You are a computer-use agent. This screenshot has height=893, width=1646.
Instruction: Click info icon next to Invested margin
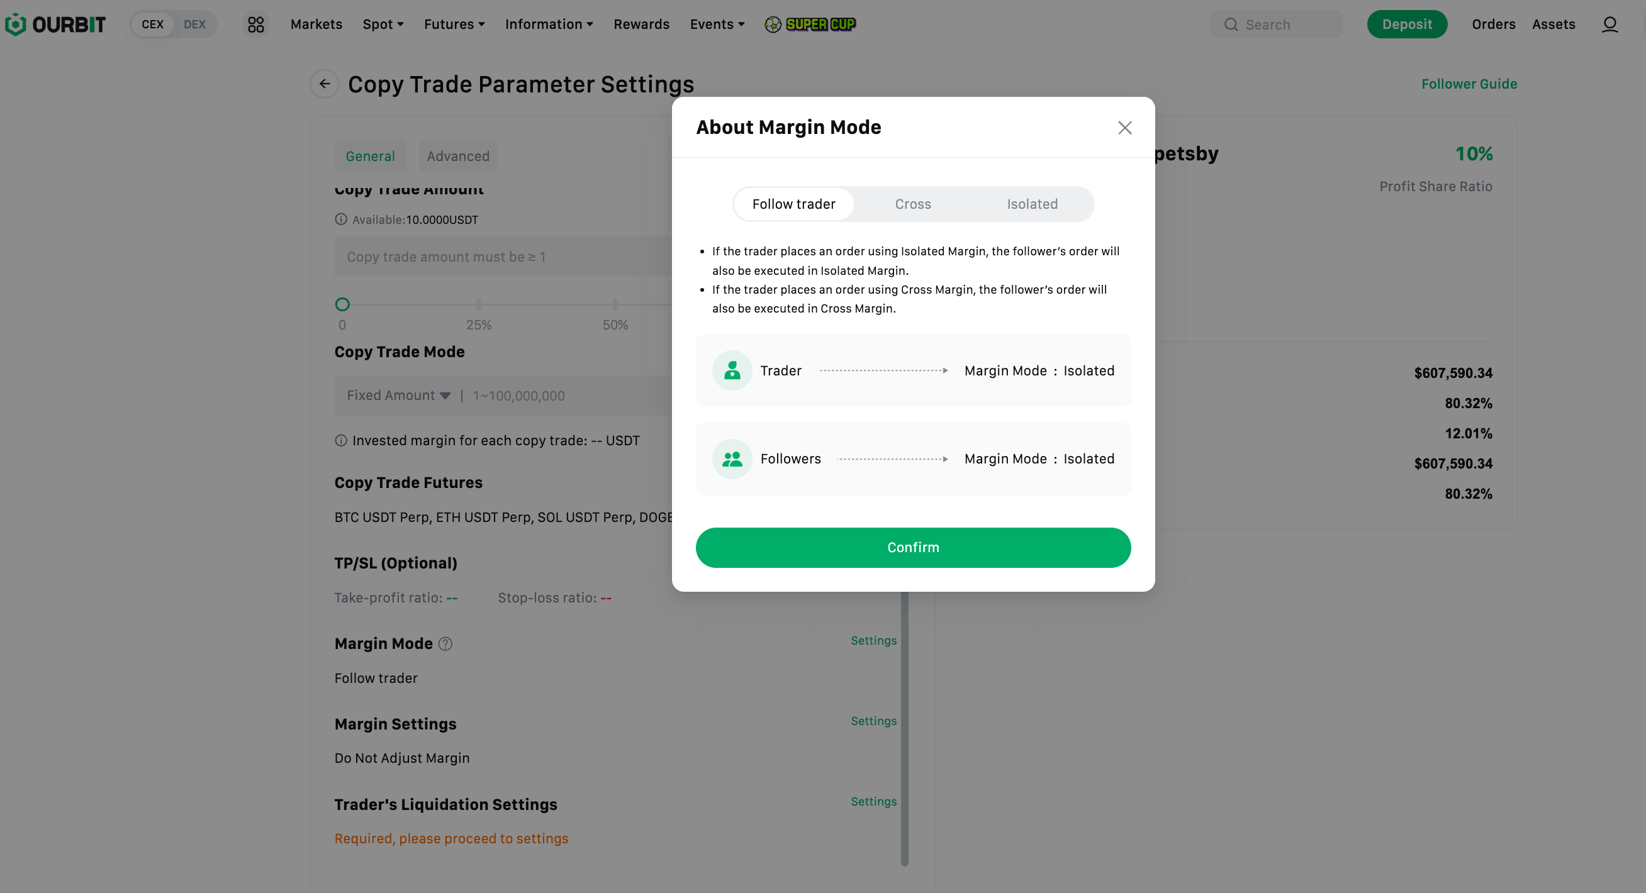[340, 441]
